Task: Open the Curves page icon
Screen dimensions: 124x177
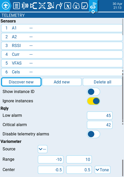Action: click(59, 6)
